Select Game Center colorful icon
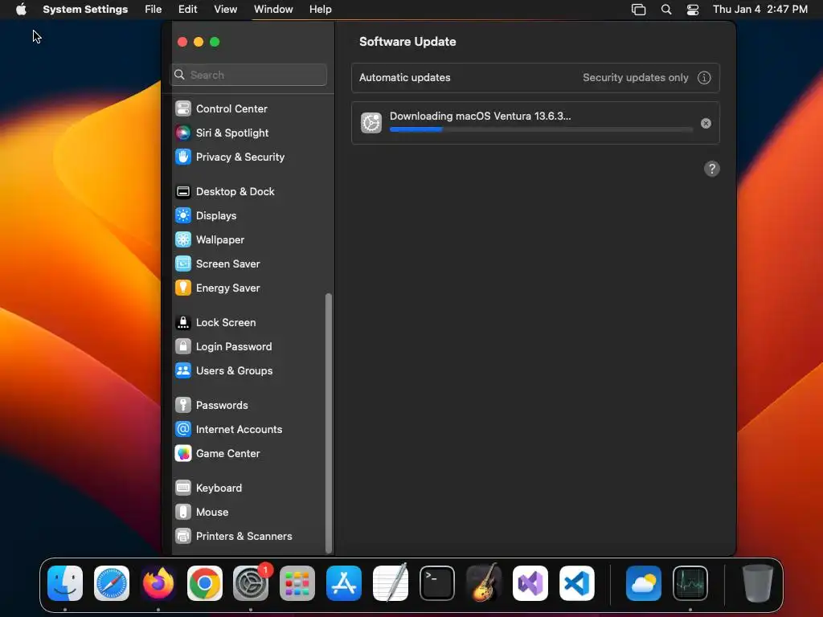The width and height of the screenshot is (823, 617). pyautogui.click(x=183, y=453)
